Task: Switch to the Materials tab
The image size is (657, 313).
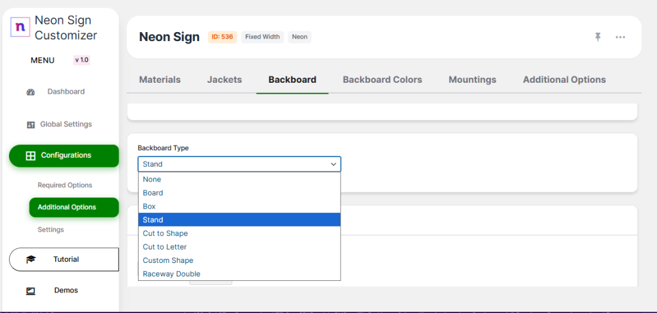Action: [160, 80]
